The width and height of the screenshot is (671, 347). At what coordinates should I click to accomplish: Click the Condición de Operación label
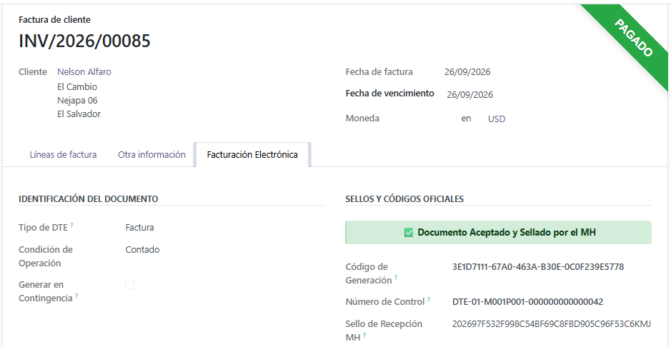point(46,256)
